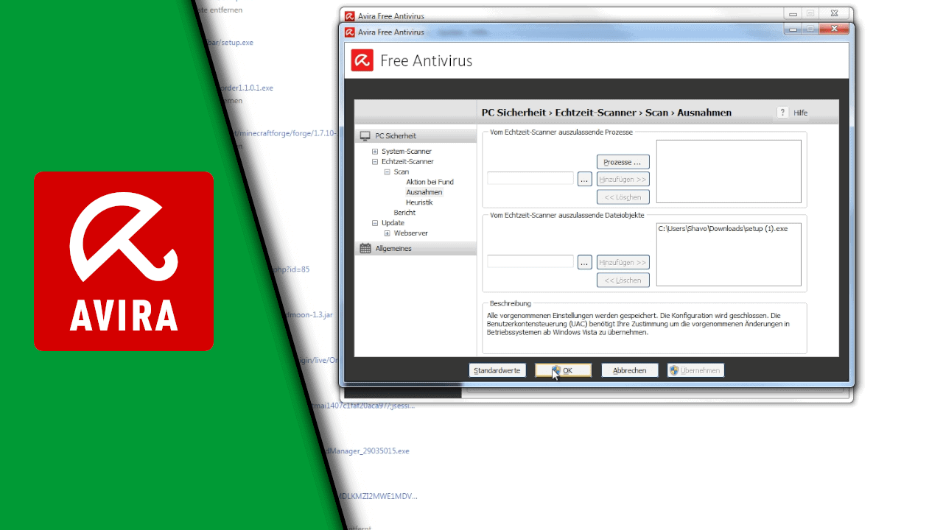Click the front window's Avira title bar icon

click(x=350, y=32)
